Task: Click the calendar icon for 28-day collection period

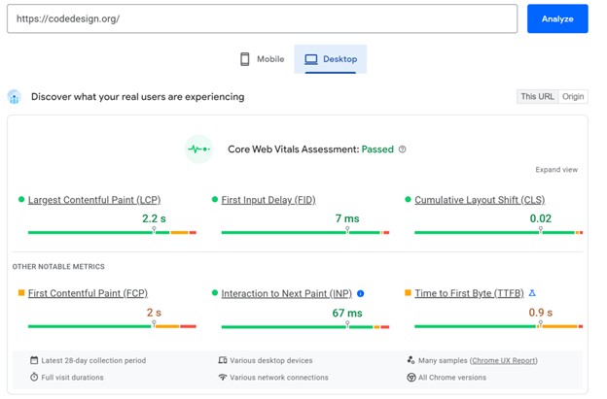Action: tap(34, 360)
